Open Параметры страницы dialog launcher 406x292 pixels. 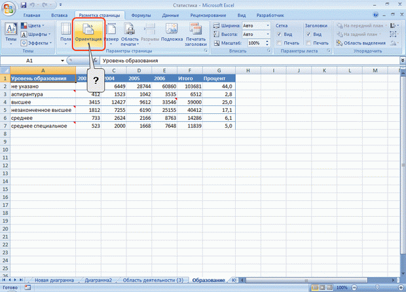[x=206, y=50]
